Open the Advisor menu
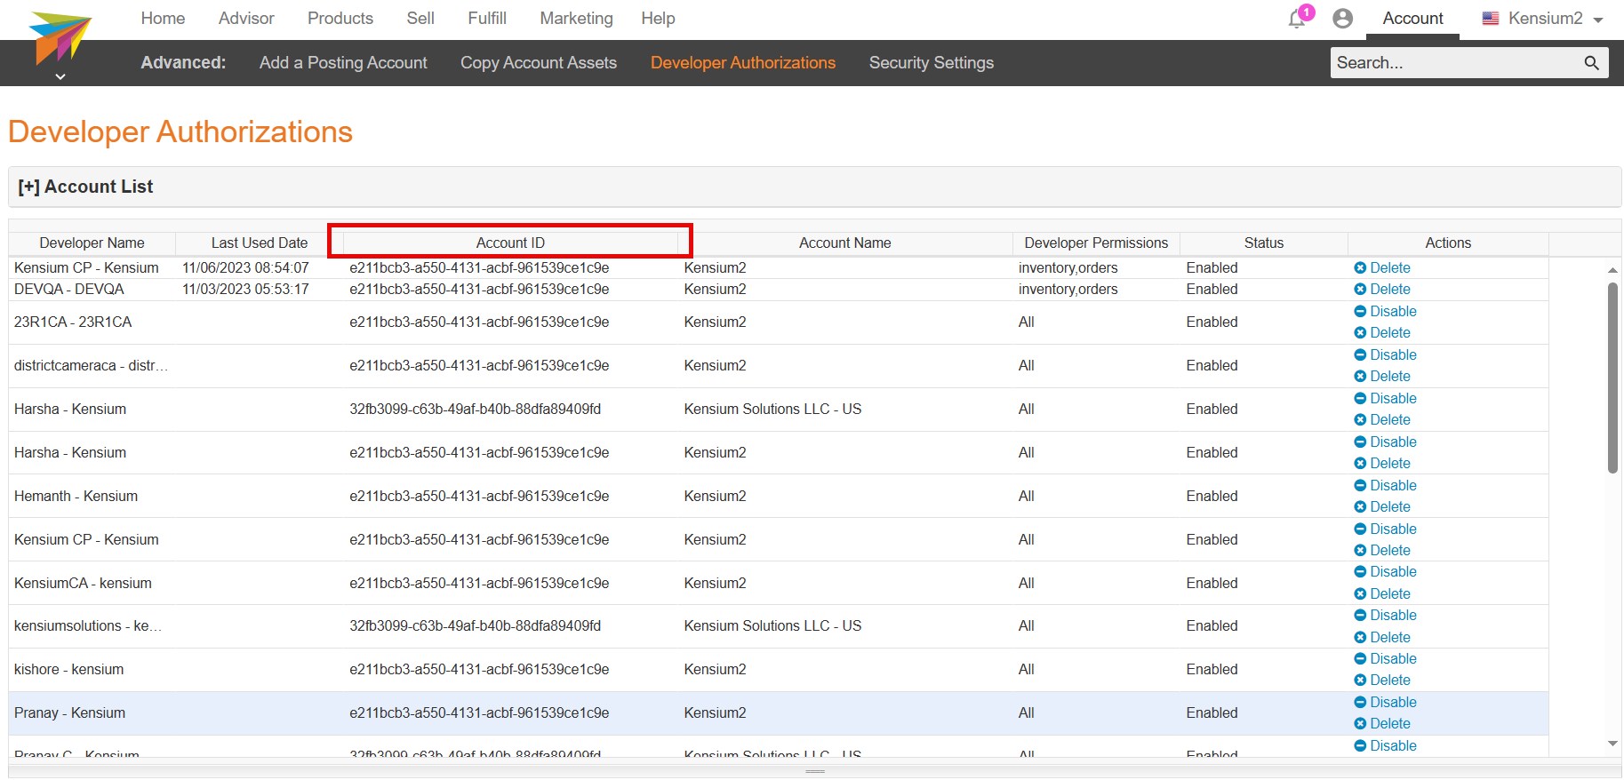 click(x=246, y=19)
